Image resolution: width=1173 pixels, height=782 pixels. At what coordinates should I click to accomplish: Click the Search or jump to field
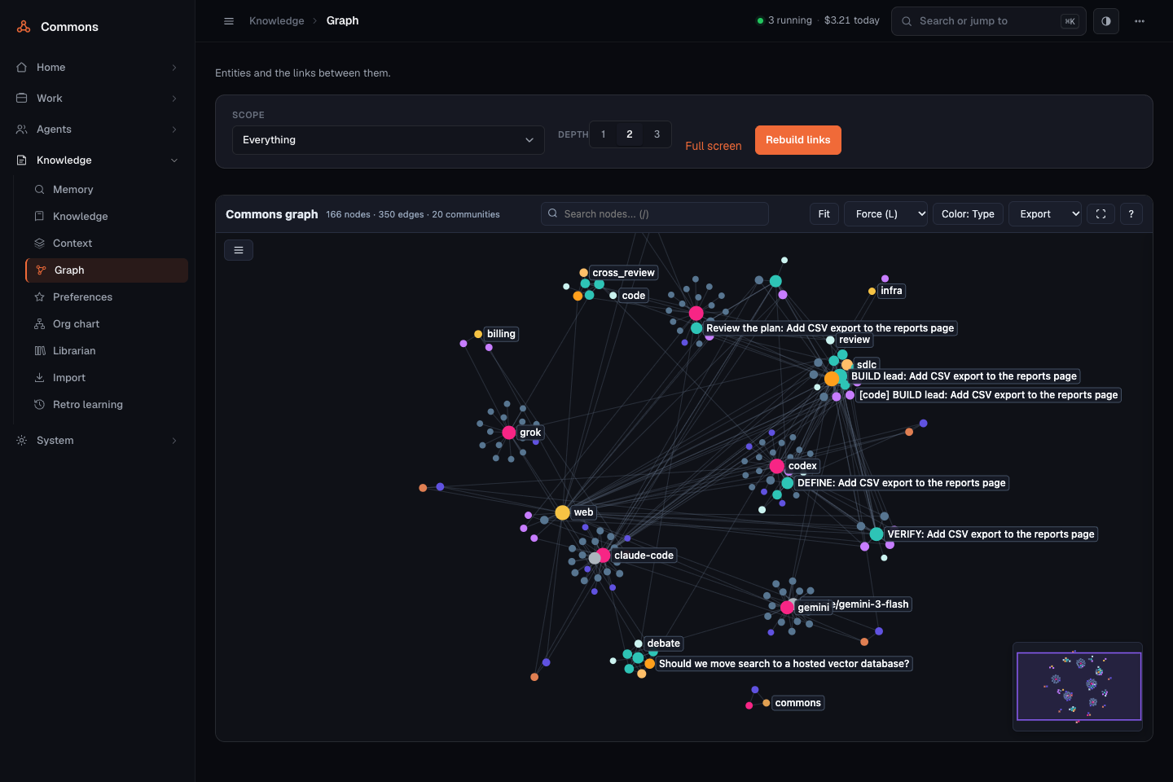[x=989, y=21]
